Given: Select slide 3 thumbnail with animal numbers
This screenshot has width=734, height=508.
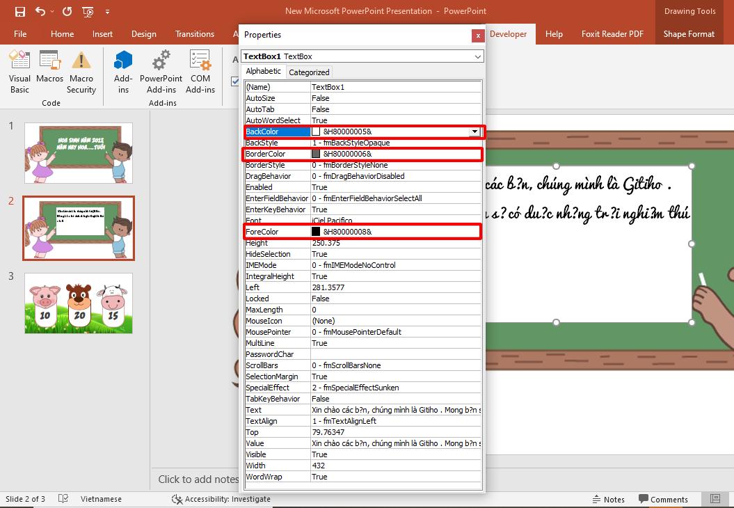Looking at the screenshot, I should coord(78,304).
